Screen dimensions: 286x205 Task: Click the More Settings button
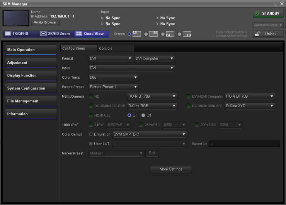tap(170, 169)
